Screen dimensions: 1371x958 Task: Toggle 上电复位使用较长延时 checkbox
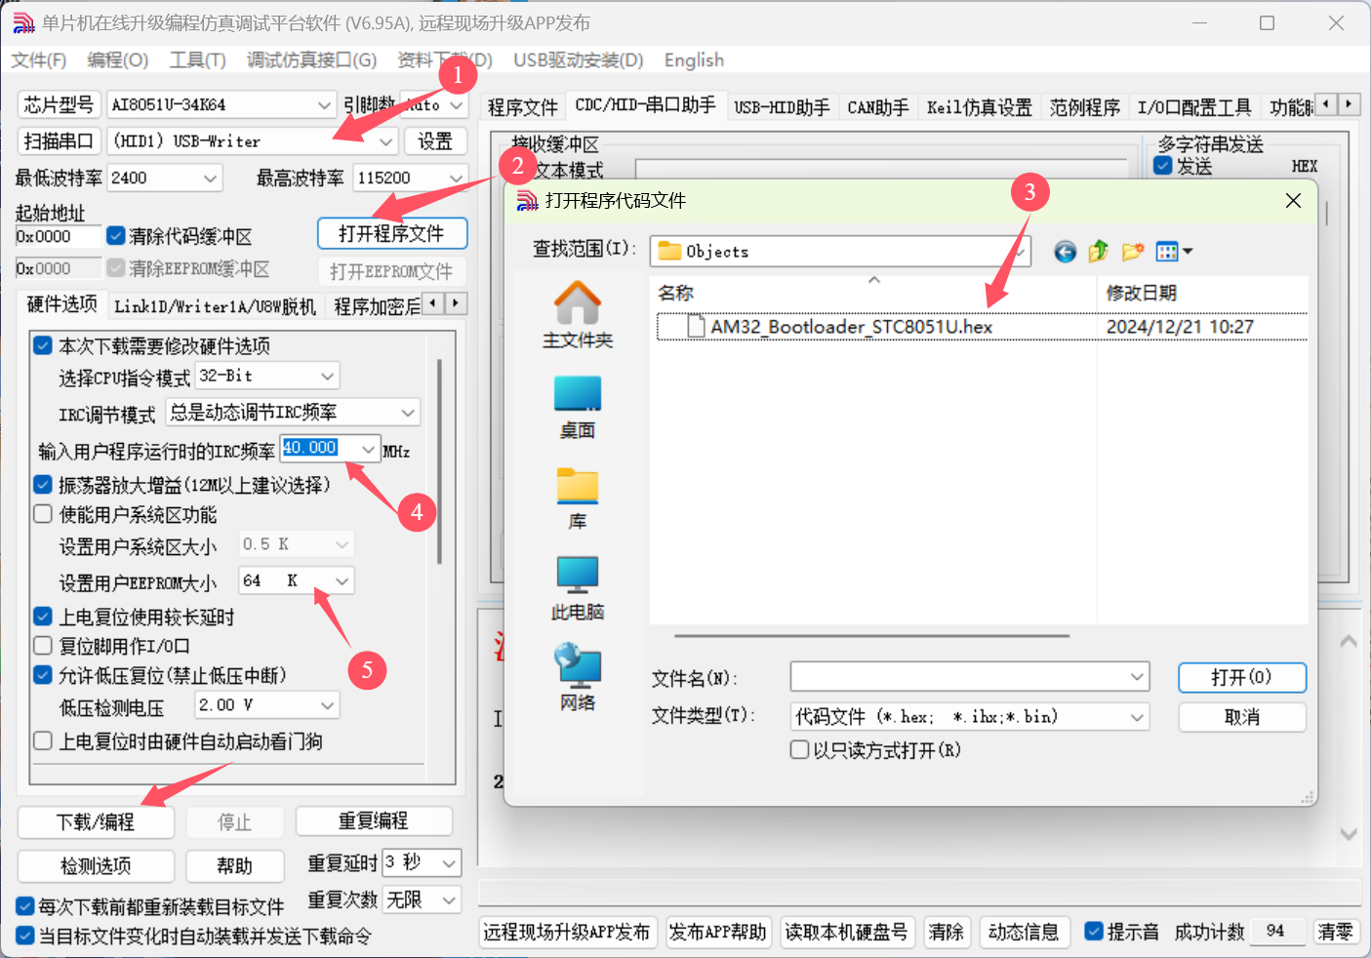pyautogui.click(x=43, y=617)
